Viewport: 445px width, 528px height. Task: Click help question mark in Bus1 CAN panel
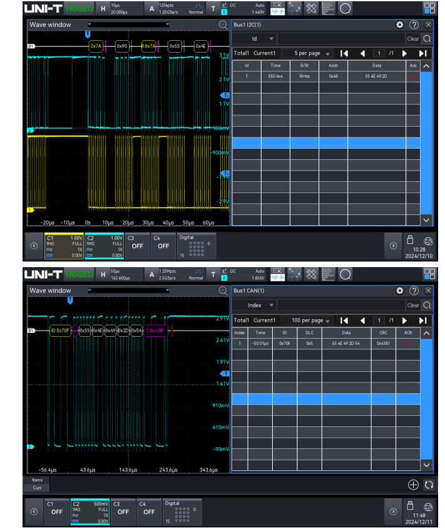pos(414,291)
